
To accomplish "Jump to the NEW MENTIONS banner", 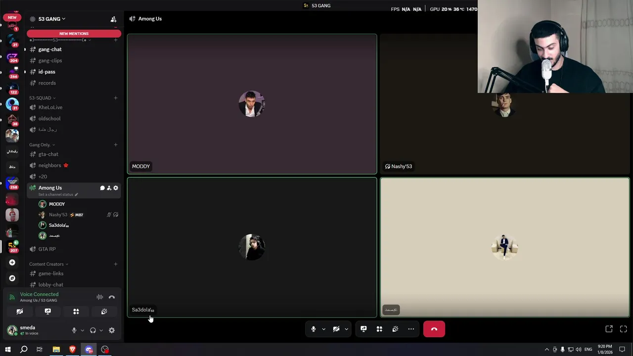I will pyautogui.click(x=74, y=34).
